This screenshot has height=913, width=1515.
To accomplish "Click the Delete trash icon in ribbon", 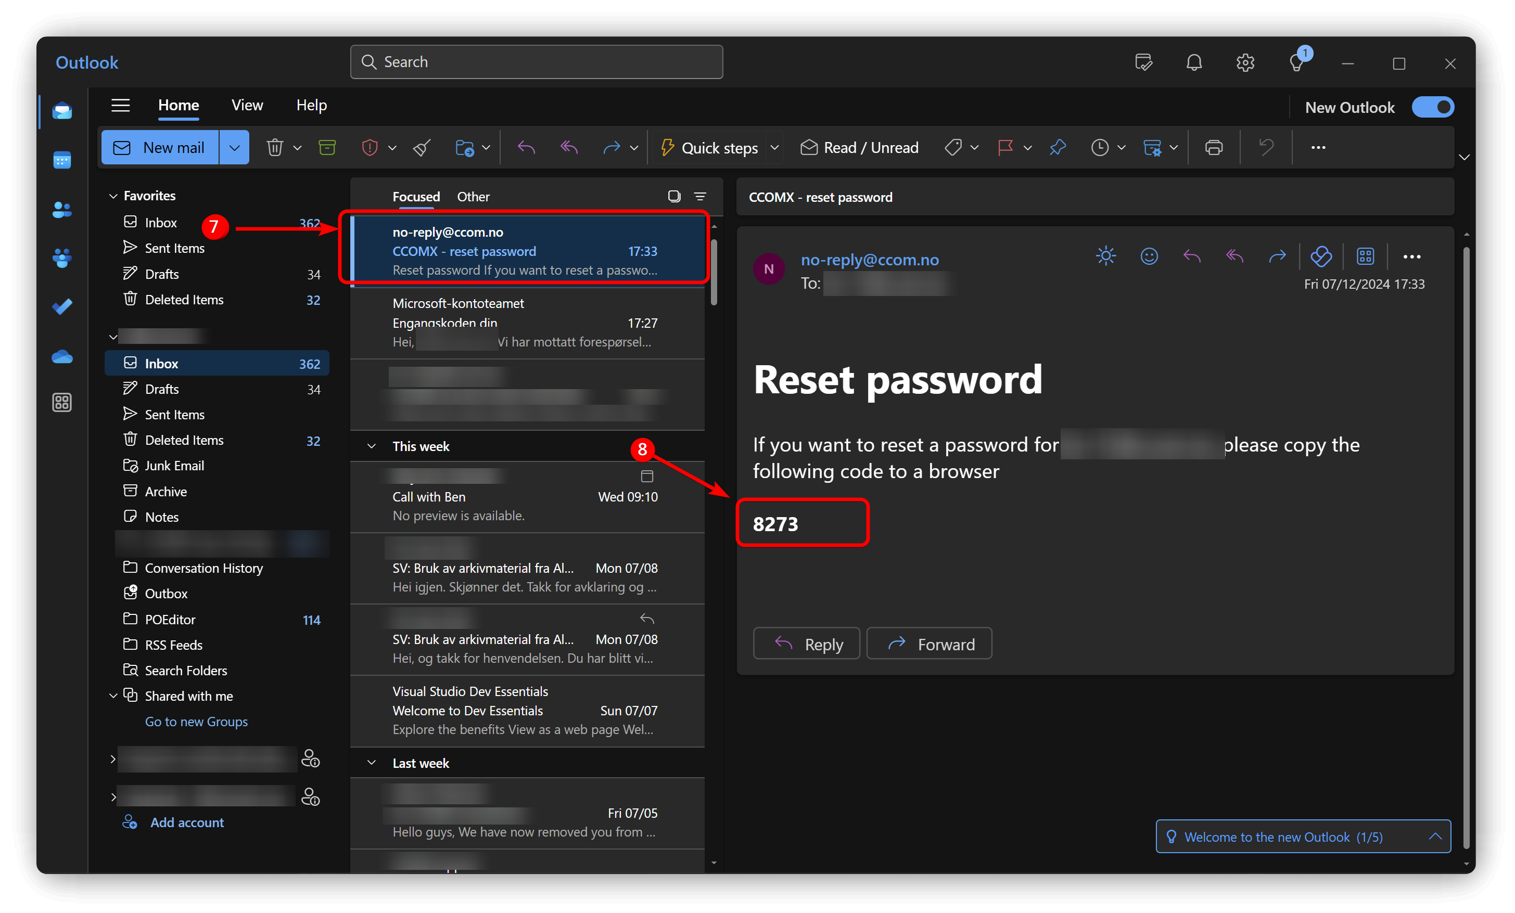I will click(x=274, y=147).
